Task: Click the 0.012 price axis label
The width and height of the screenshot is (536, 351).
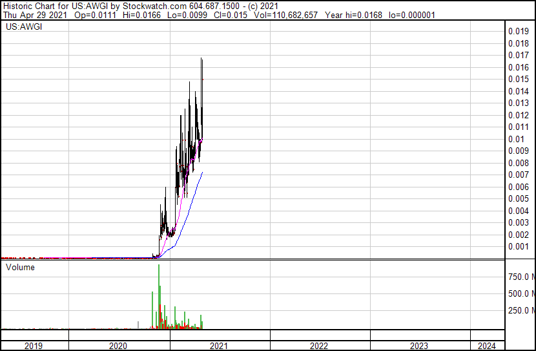Action: [x=519, y=115]
